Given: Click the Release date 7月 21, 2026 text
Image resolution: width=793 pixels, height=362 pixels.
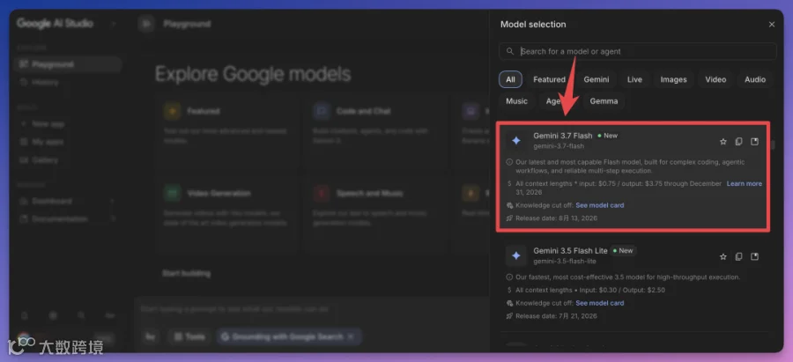Looking at the screenshot, I should 556,316.
